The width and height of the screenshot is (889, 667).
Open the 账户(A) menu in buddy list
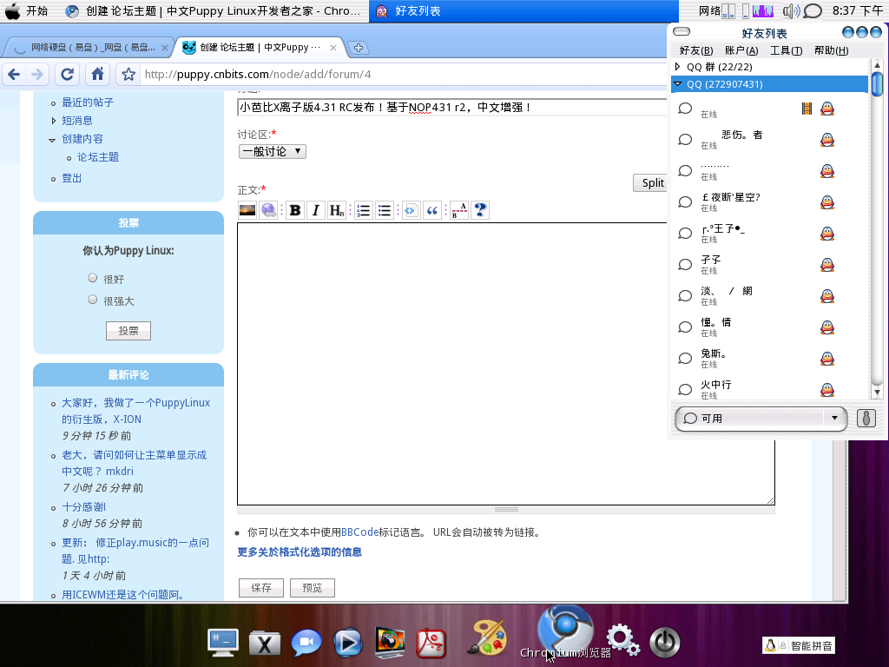coord(741,50)
